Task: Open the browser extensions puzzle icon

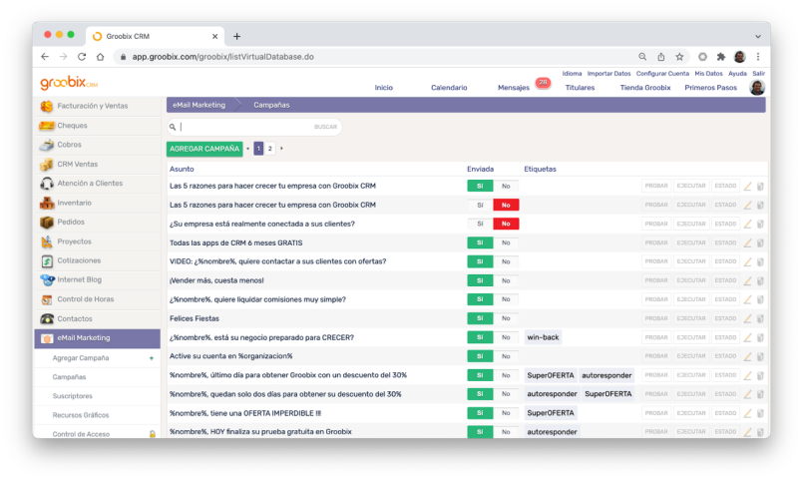Action: 721,57
